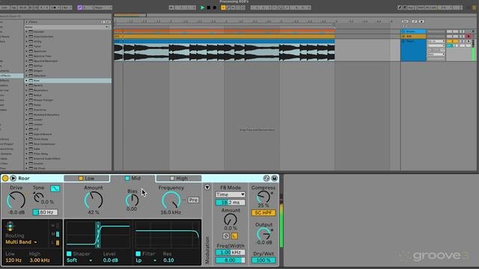Viewport: 479px width, 269px height.
Task: Click the feedback invert icon
Action: coord(226,236)
